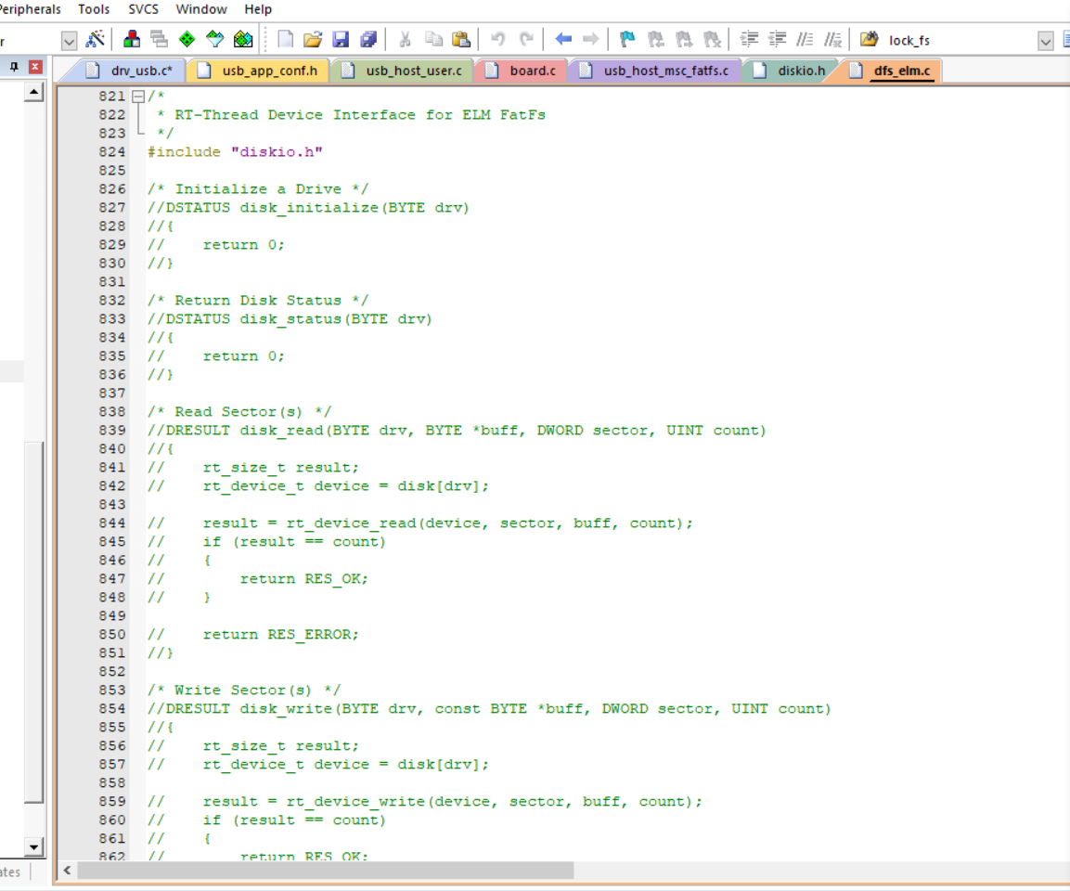Click the horizontal scrollbar left arrow

[67, 870]
